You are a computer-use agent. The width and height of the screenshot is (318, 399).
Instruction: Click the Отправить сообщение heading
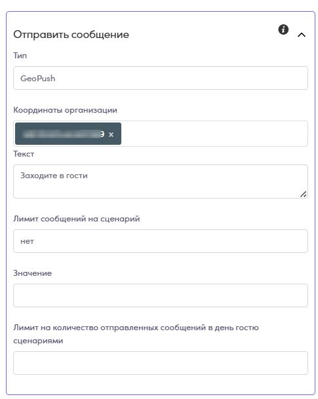click(x=71, y=35)
